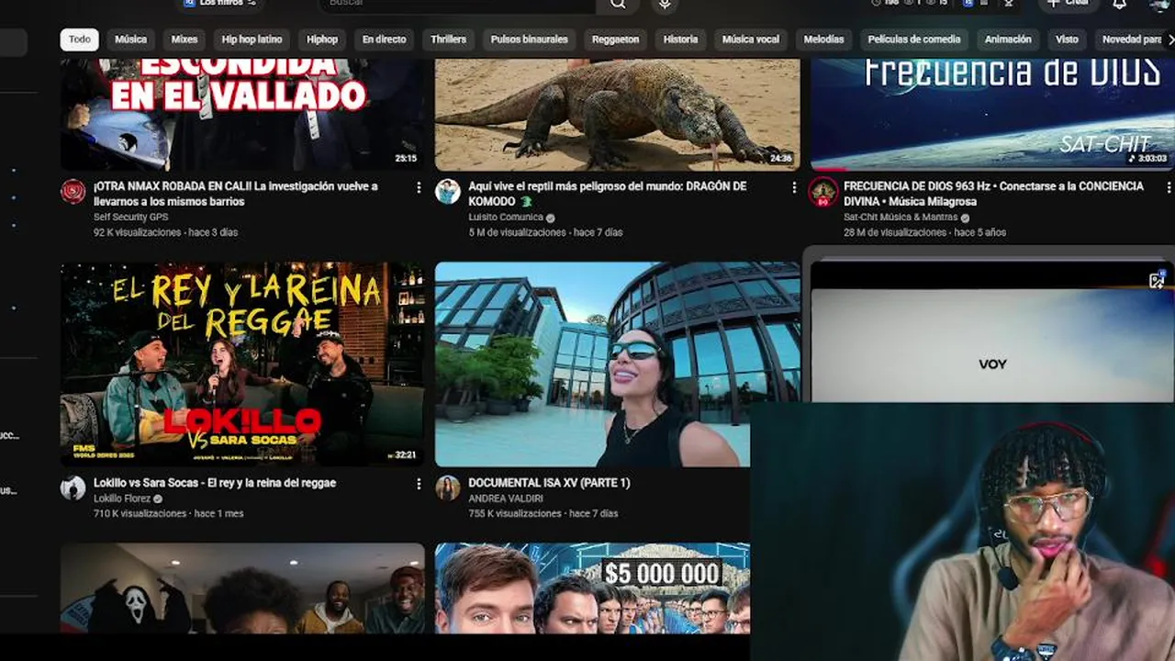Go to Self Security GPS channel name
1175x661 pixels.
point(131,218)
